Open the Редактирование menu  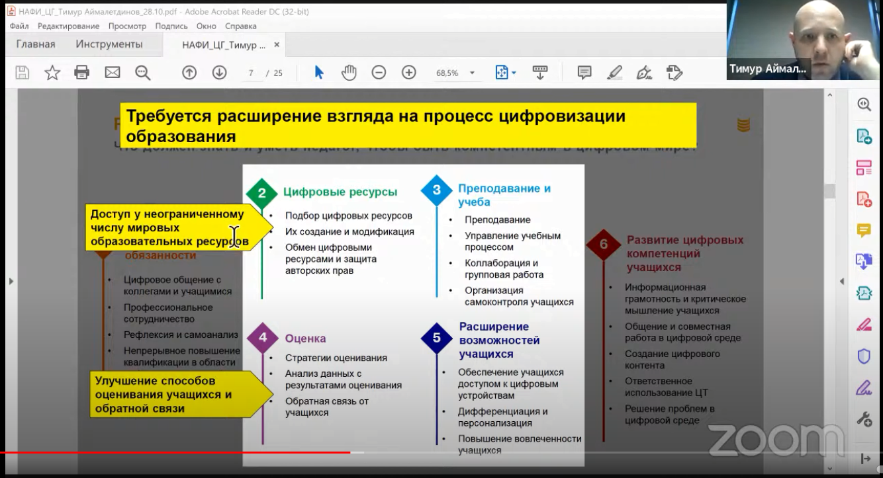click(68, 26)
